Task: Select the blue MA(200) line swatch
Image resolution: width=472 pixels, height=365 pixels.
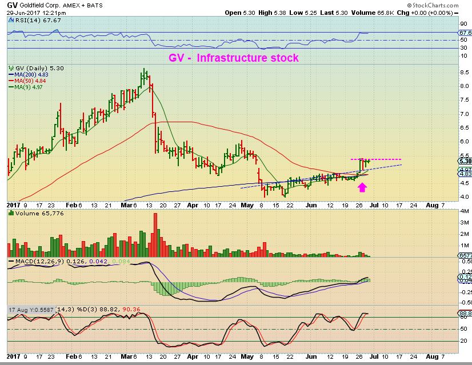Action: pos(11,75)
